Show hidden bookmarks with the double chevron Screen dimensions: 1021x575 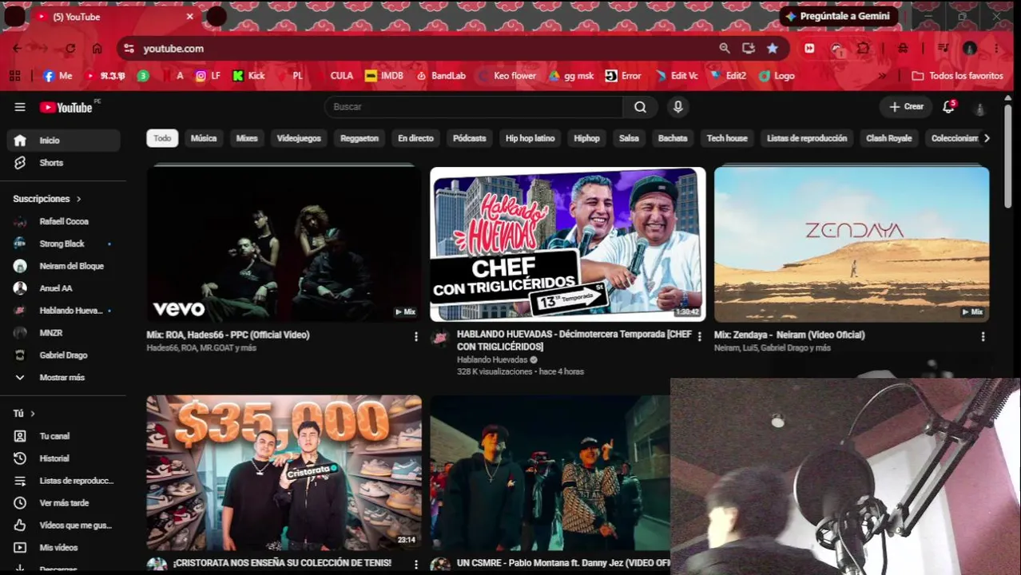tap(882, 76)
